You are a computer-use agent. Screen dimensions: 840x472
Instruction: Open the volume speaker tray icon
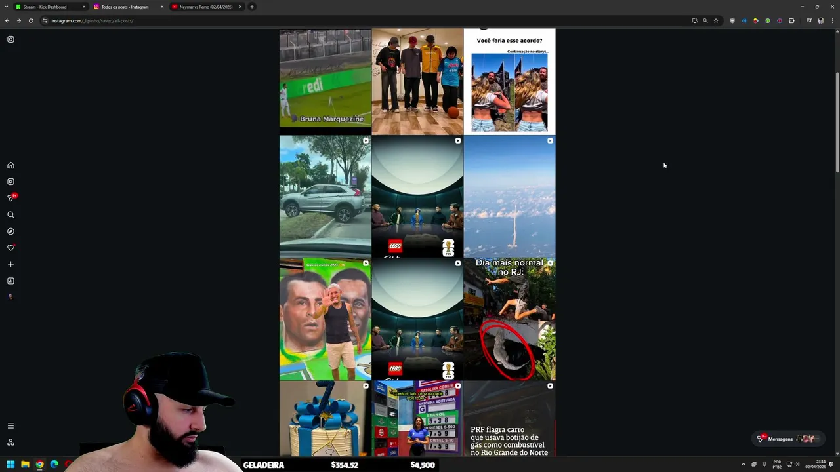click(x=797, y=465)
